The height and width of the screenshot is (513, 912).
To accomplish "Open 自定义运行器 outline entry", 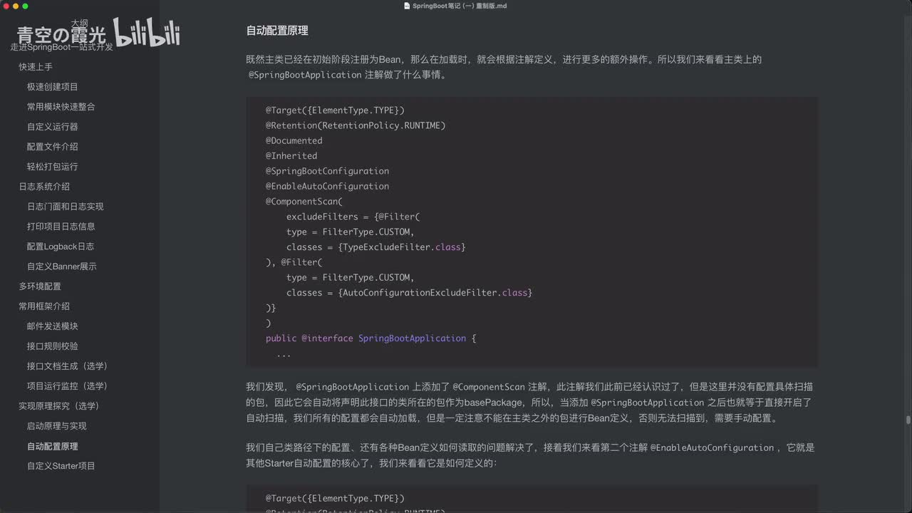I will [53, 127].
